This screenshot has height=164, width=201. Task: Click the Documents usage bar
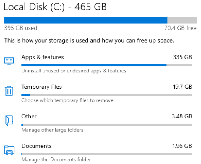(x=106, y=154)
